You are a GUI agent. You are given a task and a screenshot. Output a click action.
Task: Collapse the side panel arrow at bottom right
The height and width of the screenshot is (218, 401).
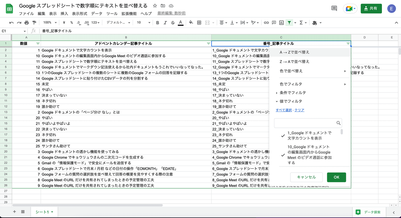393,212
